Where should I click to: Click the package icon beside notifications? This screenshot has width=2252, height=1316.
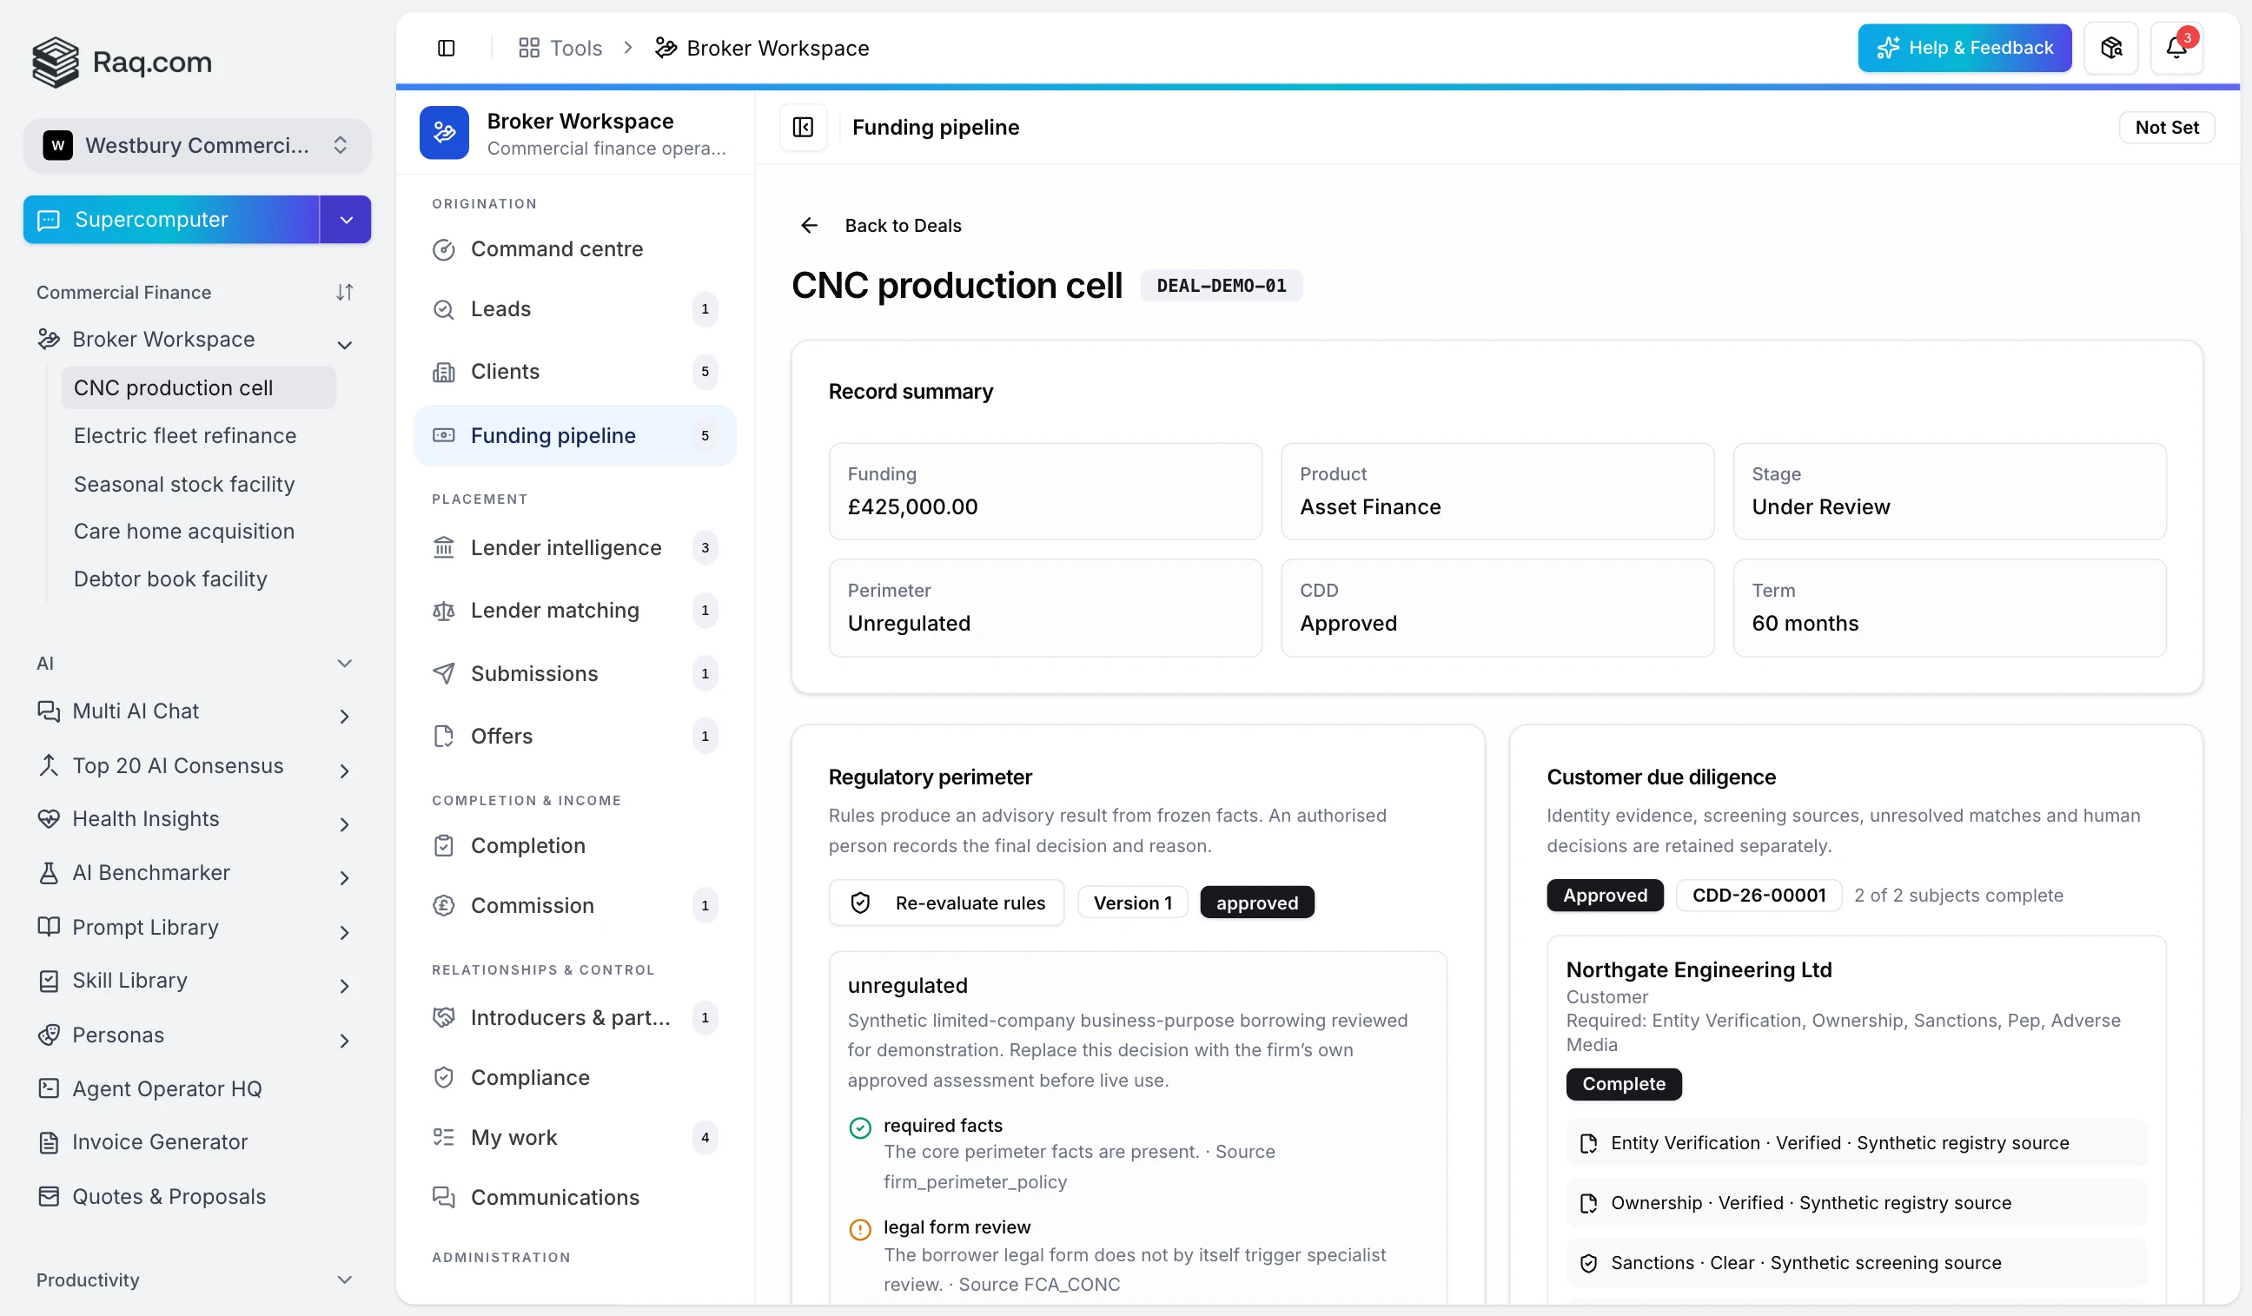(2110, 49)
